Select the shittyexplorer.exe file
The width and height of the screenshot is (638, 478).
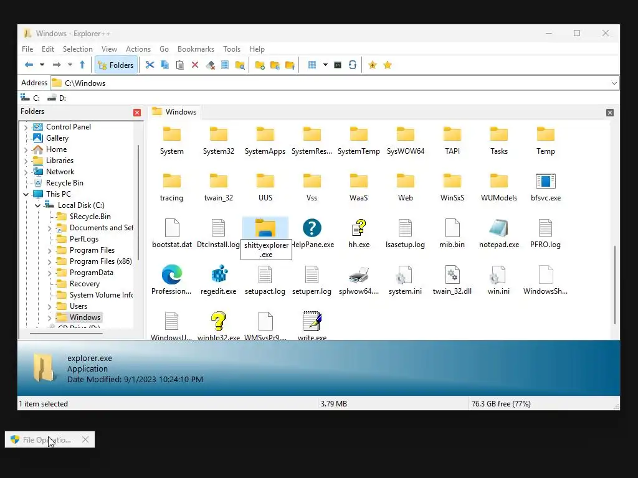click(x=266, y=238)
